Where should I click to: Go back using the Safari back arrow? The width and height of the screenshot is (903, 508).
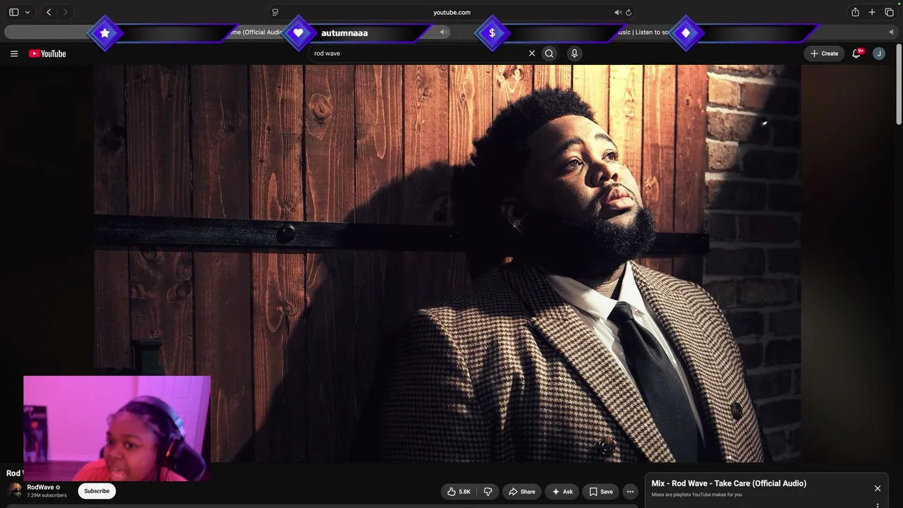(49, 12)
